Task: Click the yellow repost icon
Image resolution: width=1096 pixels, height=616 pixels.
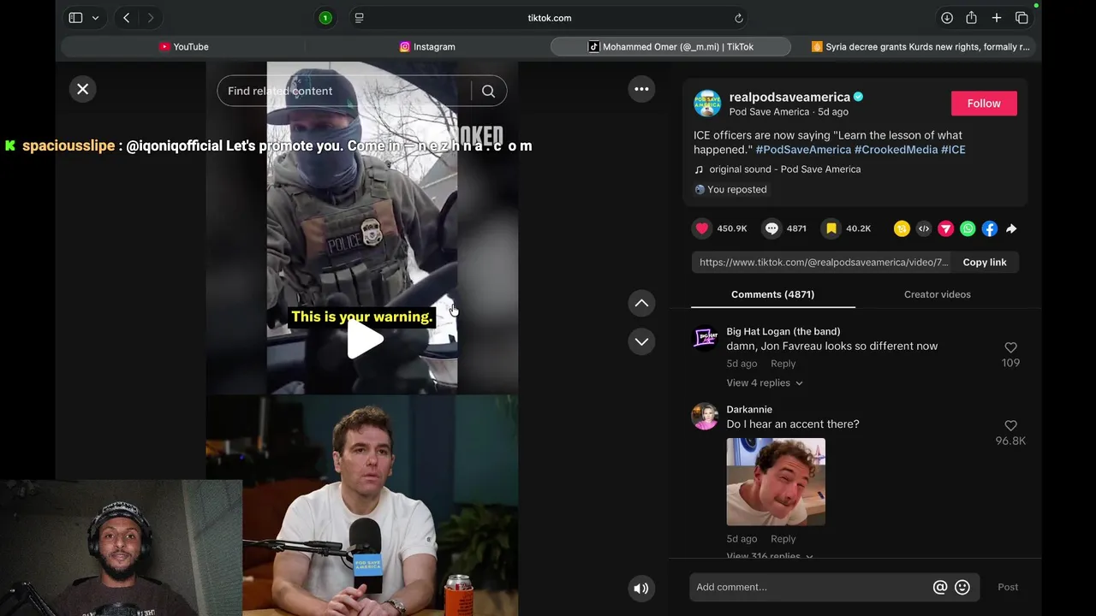Action: pos(902,228)
